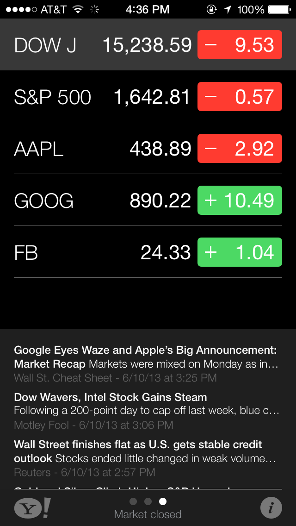Tap the rotation lock status icon
Image resolution: width=296 pixels, height=526 pixels.
pos(212,9)
